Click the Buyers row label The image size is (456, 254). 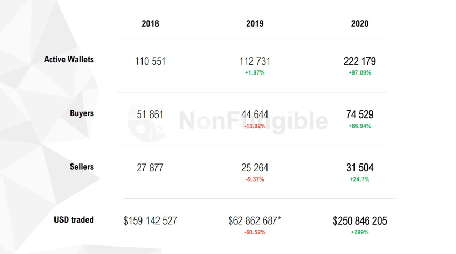click(82, 113)
